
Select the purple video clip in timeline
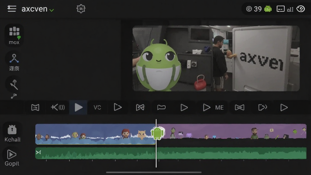pyautogui.click(x=232, y=131)
